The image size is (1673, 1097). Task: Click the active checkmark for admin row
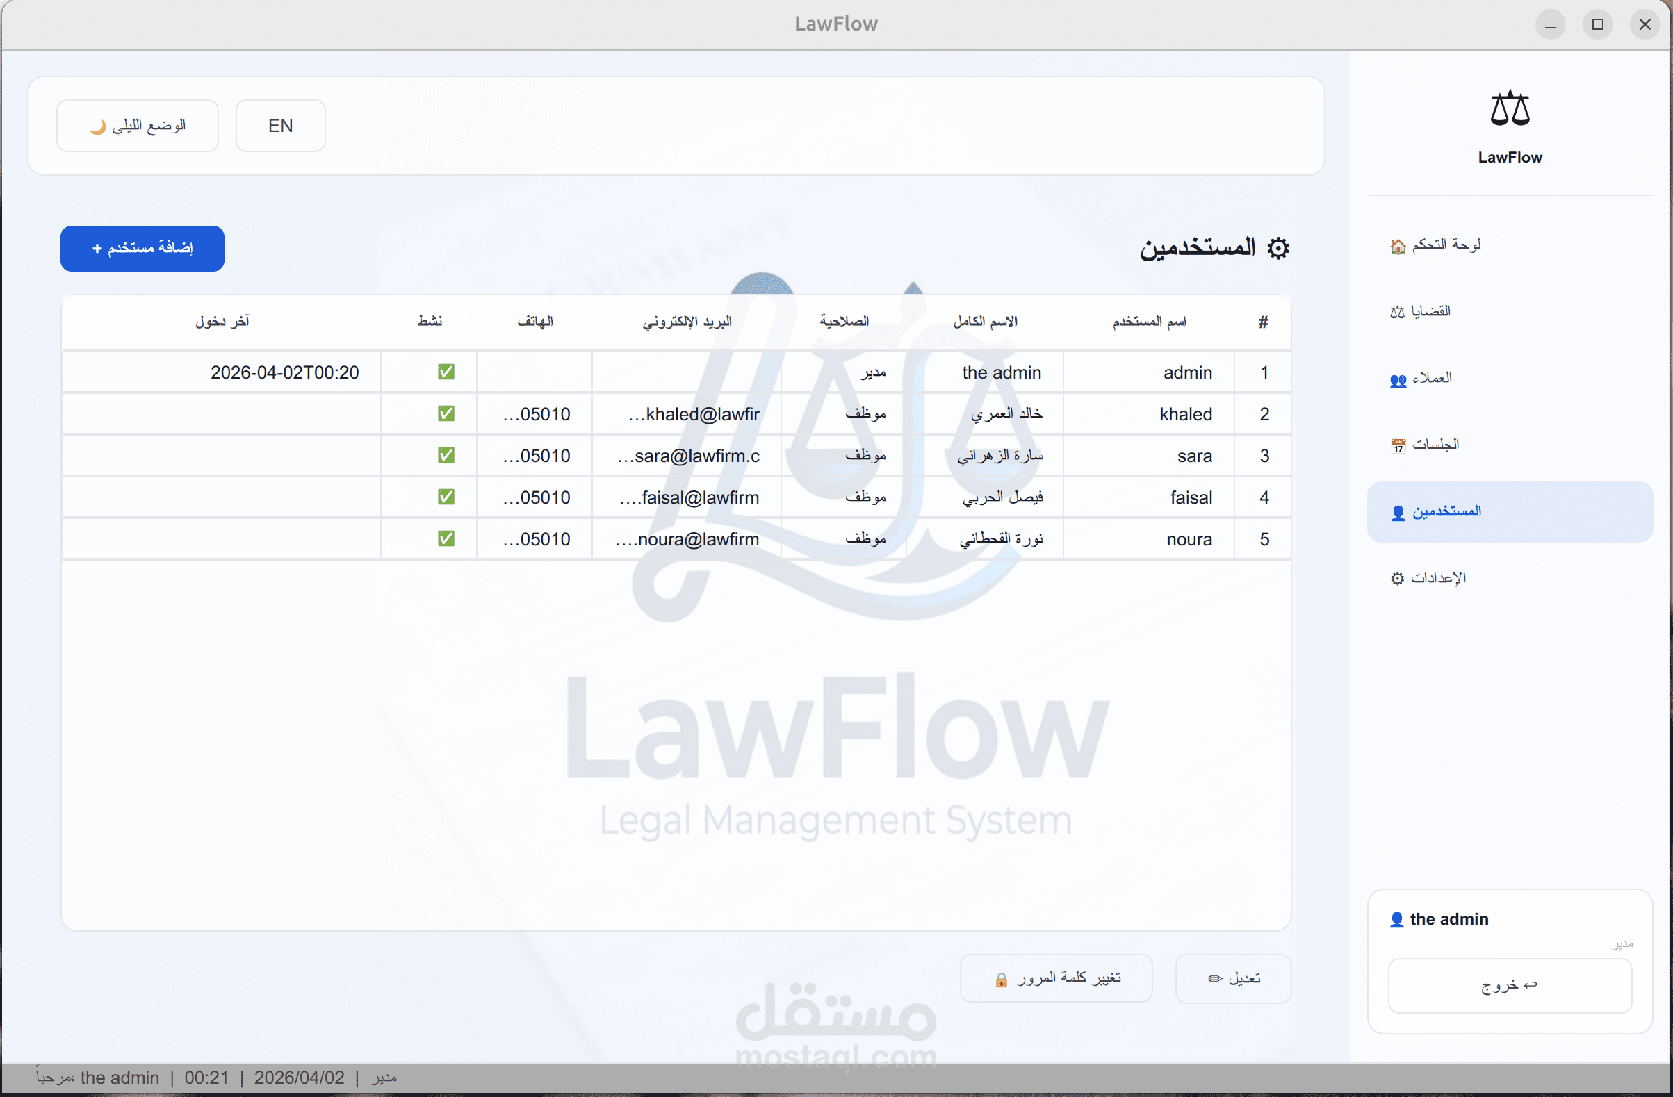(446, 372)
